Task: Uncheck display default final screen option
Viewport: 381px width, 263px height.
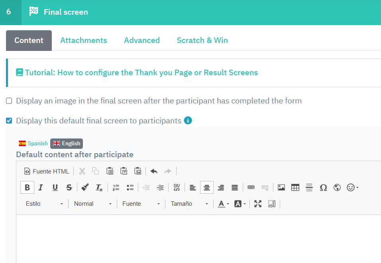Action: coord(9,121)
